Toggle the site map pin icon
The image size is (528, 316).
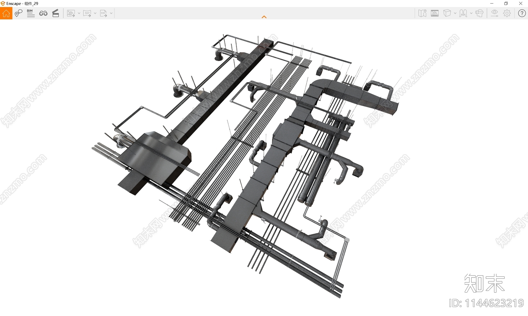tap(422, 13)
